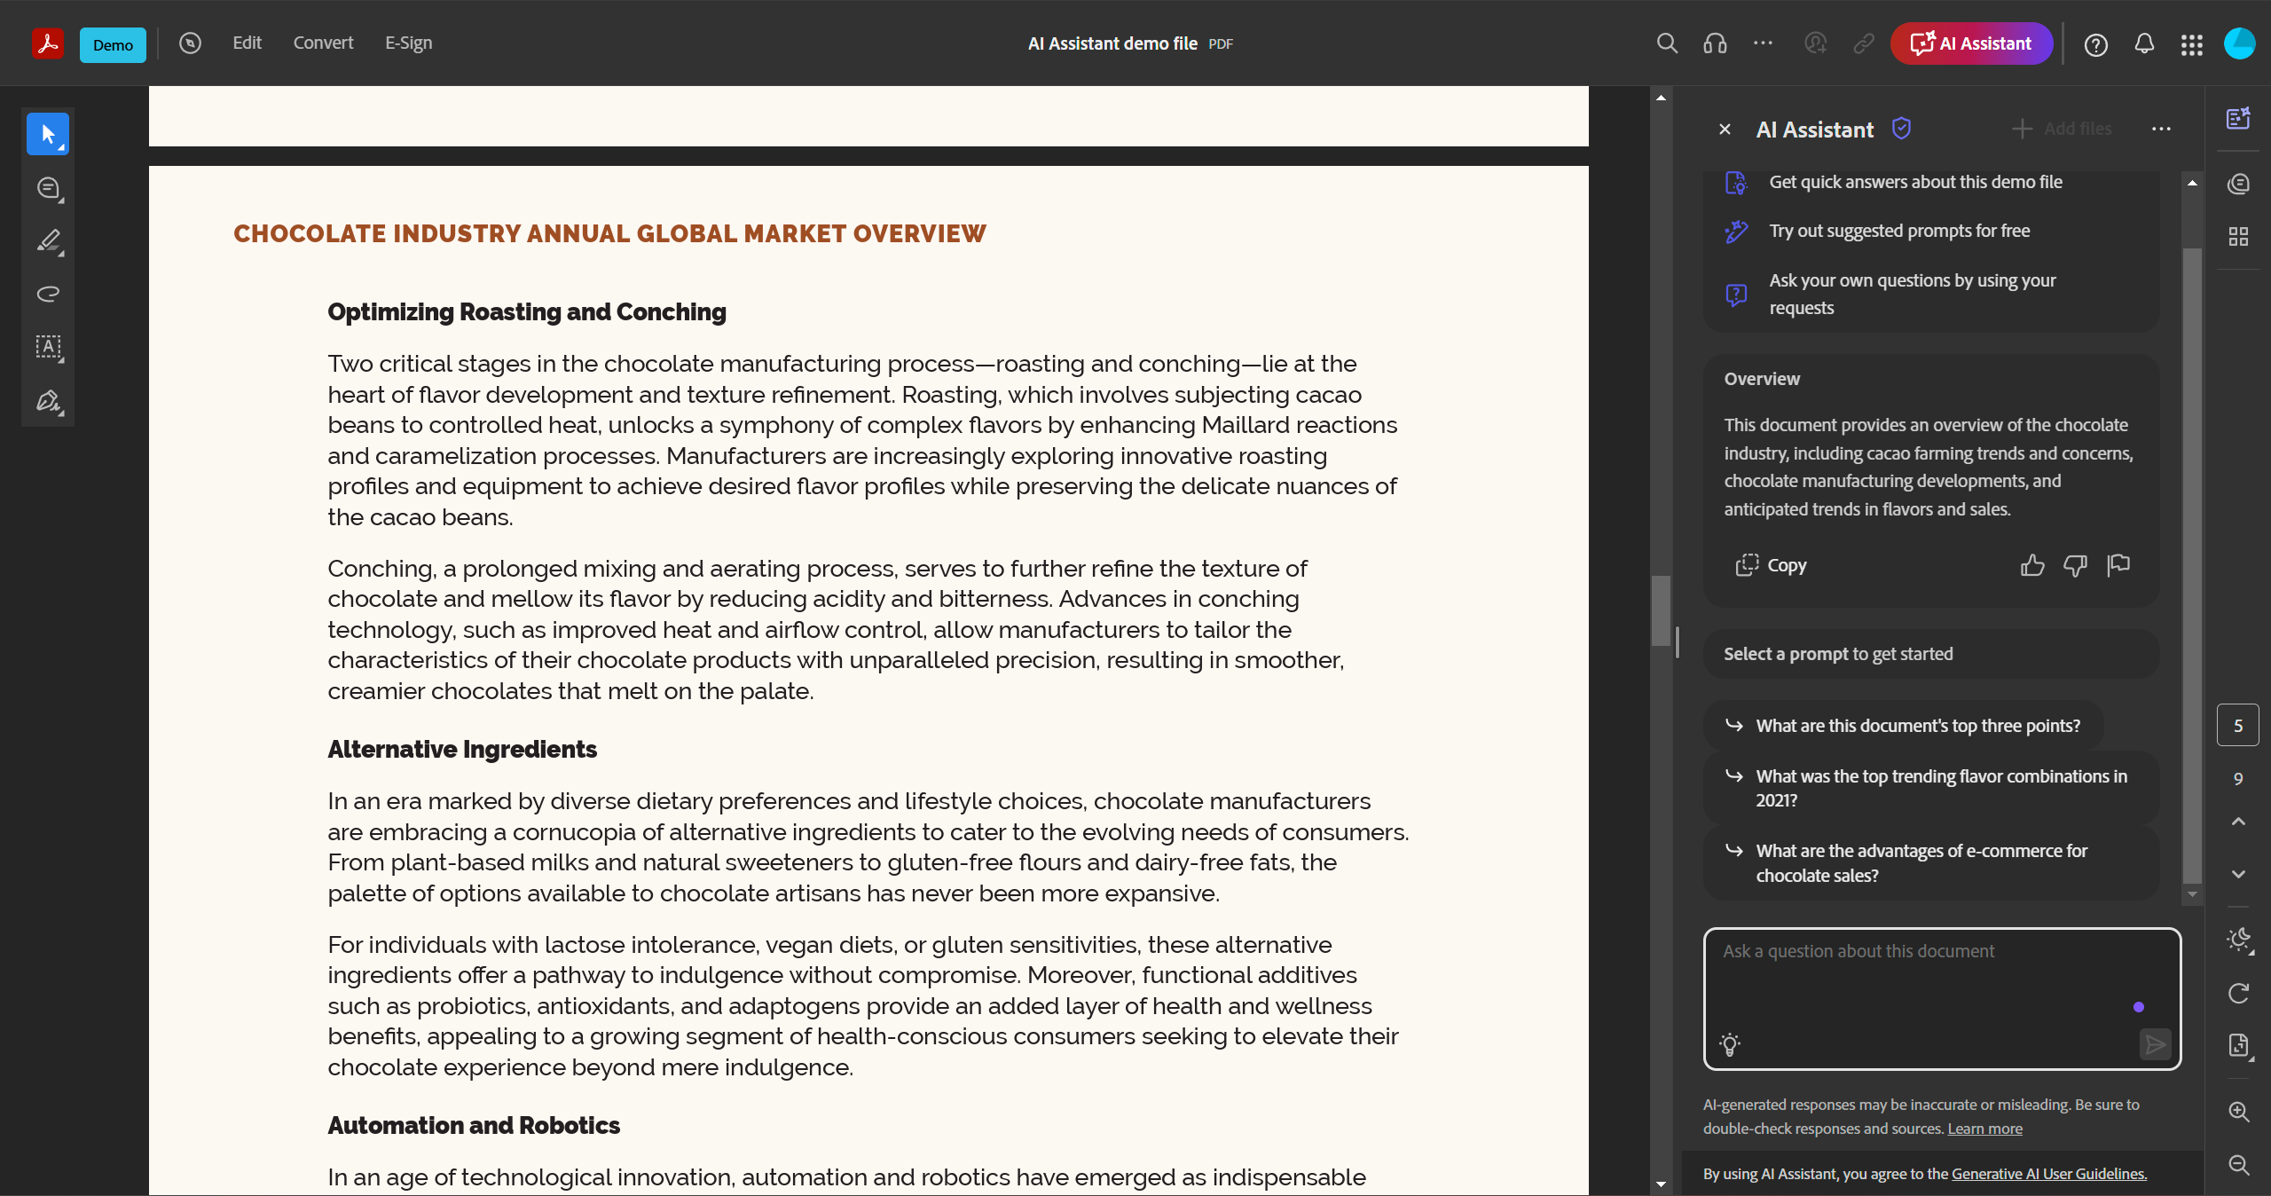Toggle the dark mode display theme icon
This screenshot has height=1196, width=2271.
click(2238, 940)
